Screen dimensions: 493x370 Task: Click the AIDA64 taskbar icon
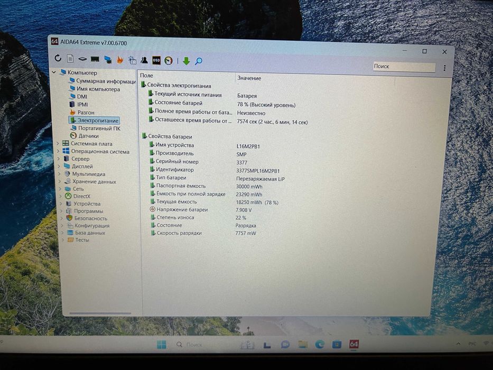pyautogui.click(x=354, y=344)
